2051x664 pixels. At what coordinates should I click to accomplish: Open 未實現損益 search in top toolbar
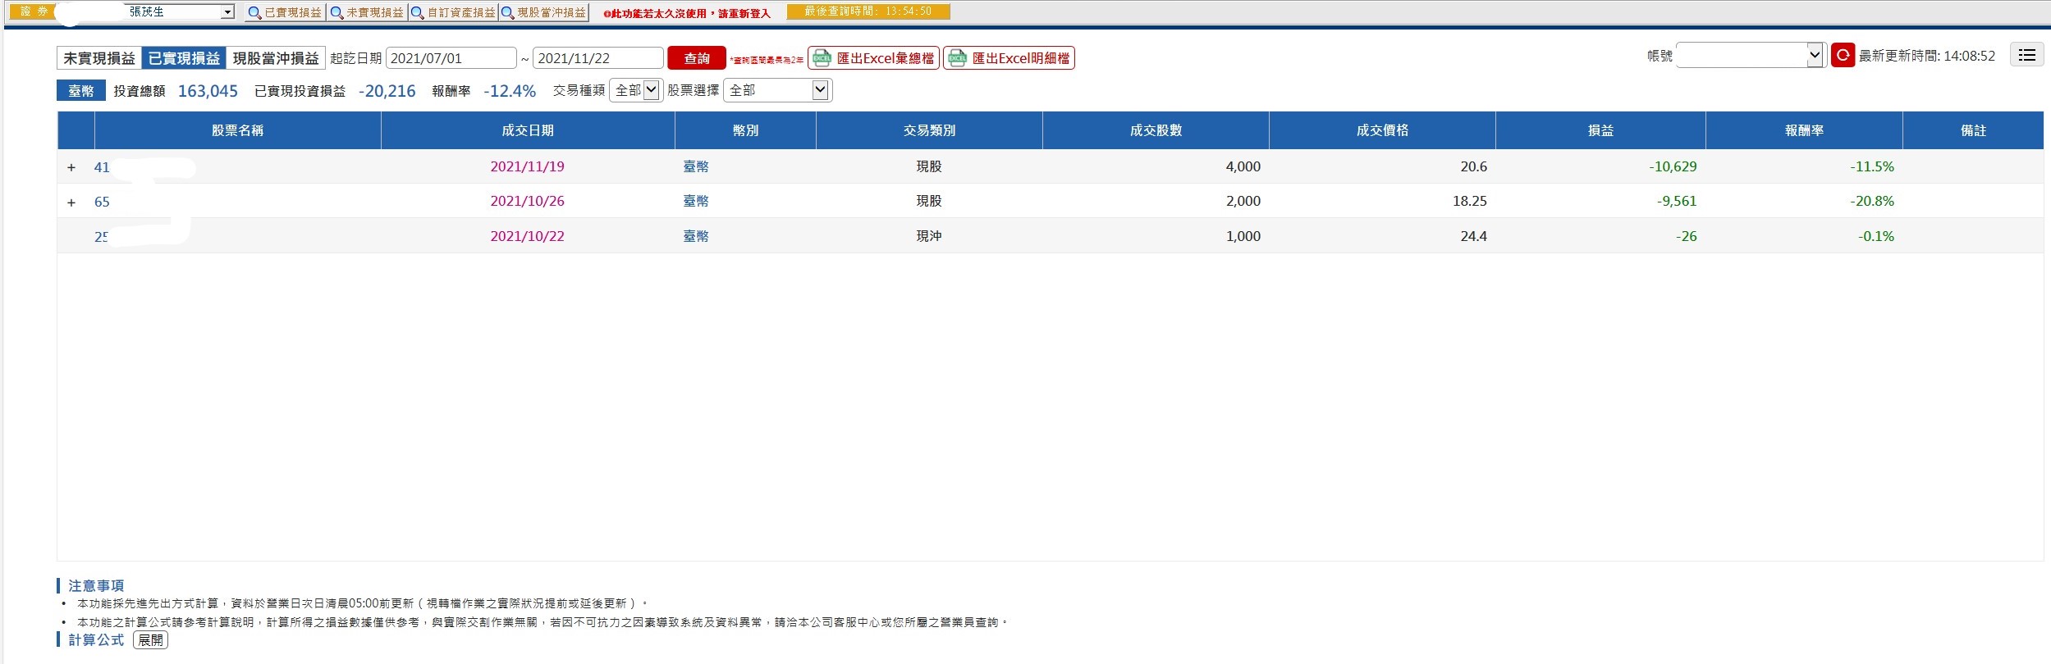[x=367, y=12]
